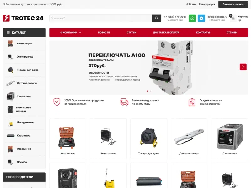Click sidebar stabilizer icon for Сантехника
The width and height of the screenshot is (251, 188).
[11, 97]
